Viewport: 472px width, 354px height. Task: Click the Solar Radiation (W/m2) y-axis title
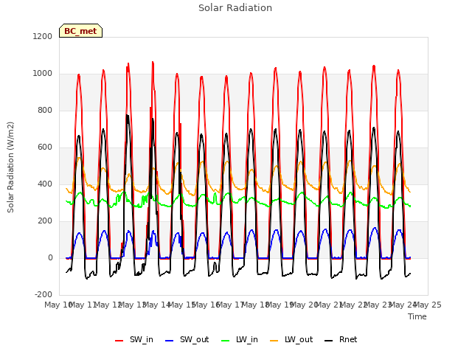click(10, 167)
